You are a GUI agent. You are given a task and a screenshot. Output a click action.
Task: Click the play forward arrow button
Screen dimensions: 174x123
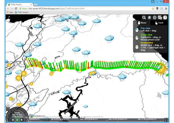click(22, 120)
